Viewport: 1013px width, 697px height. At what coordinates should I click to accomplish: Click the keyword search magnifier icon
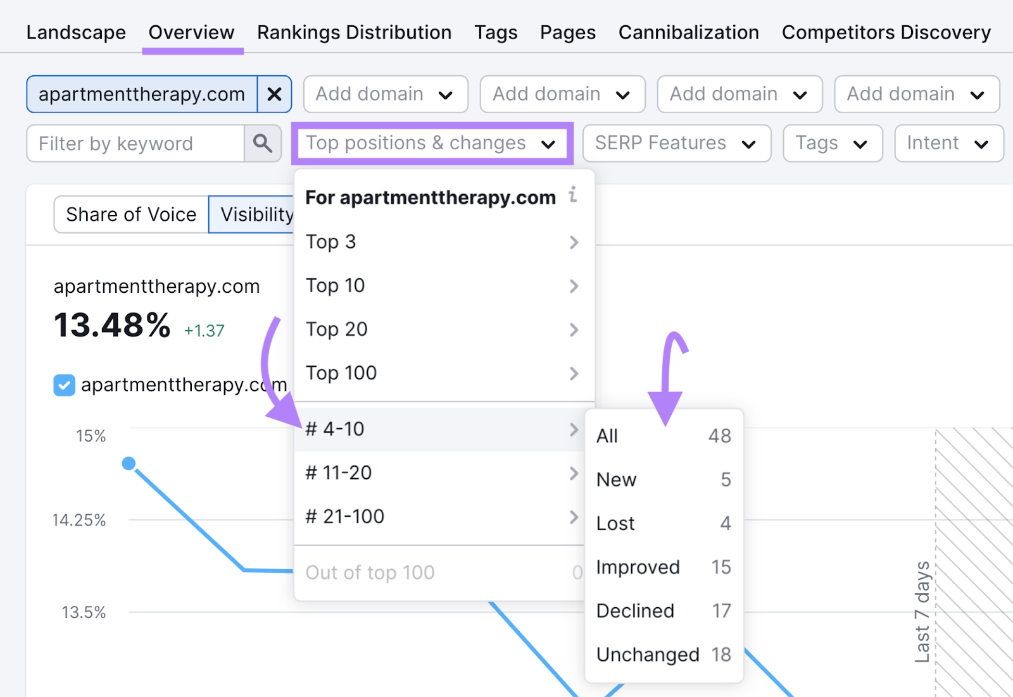pos(263,144)
